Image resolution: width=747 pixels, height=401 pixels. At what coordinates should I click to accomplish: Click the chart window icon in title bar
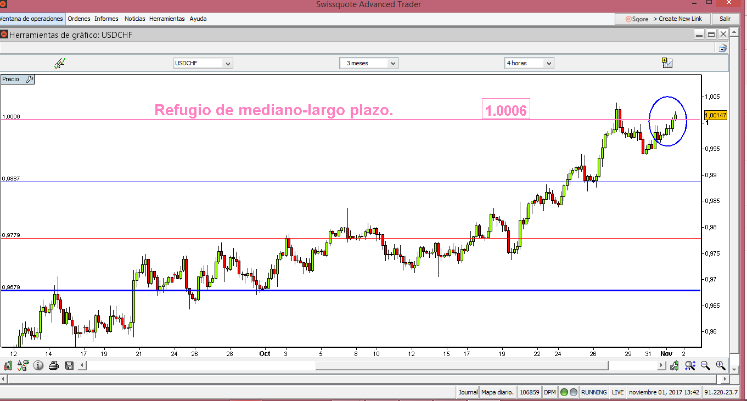tap(4, 35)
